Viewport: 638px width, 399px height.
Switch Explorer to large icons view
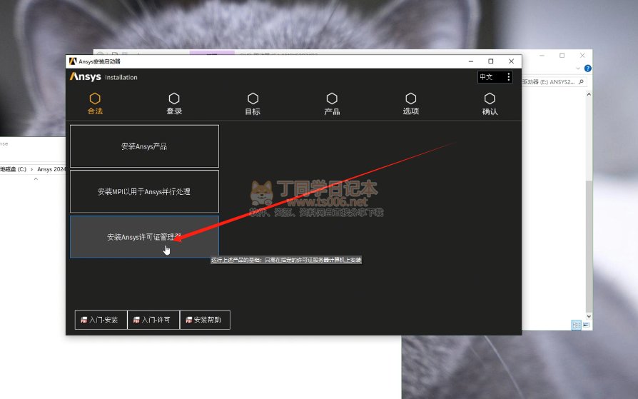pos(586,325)
